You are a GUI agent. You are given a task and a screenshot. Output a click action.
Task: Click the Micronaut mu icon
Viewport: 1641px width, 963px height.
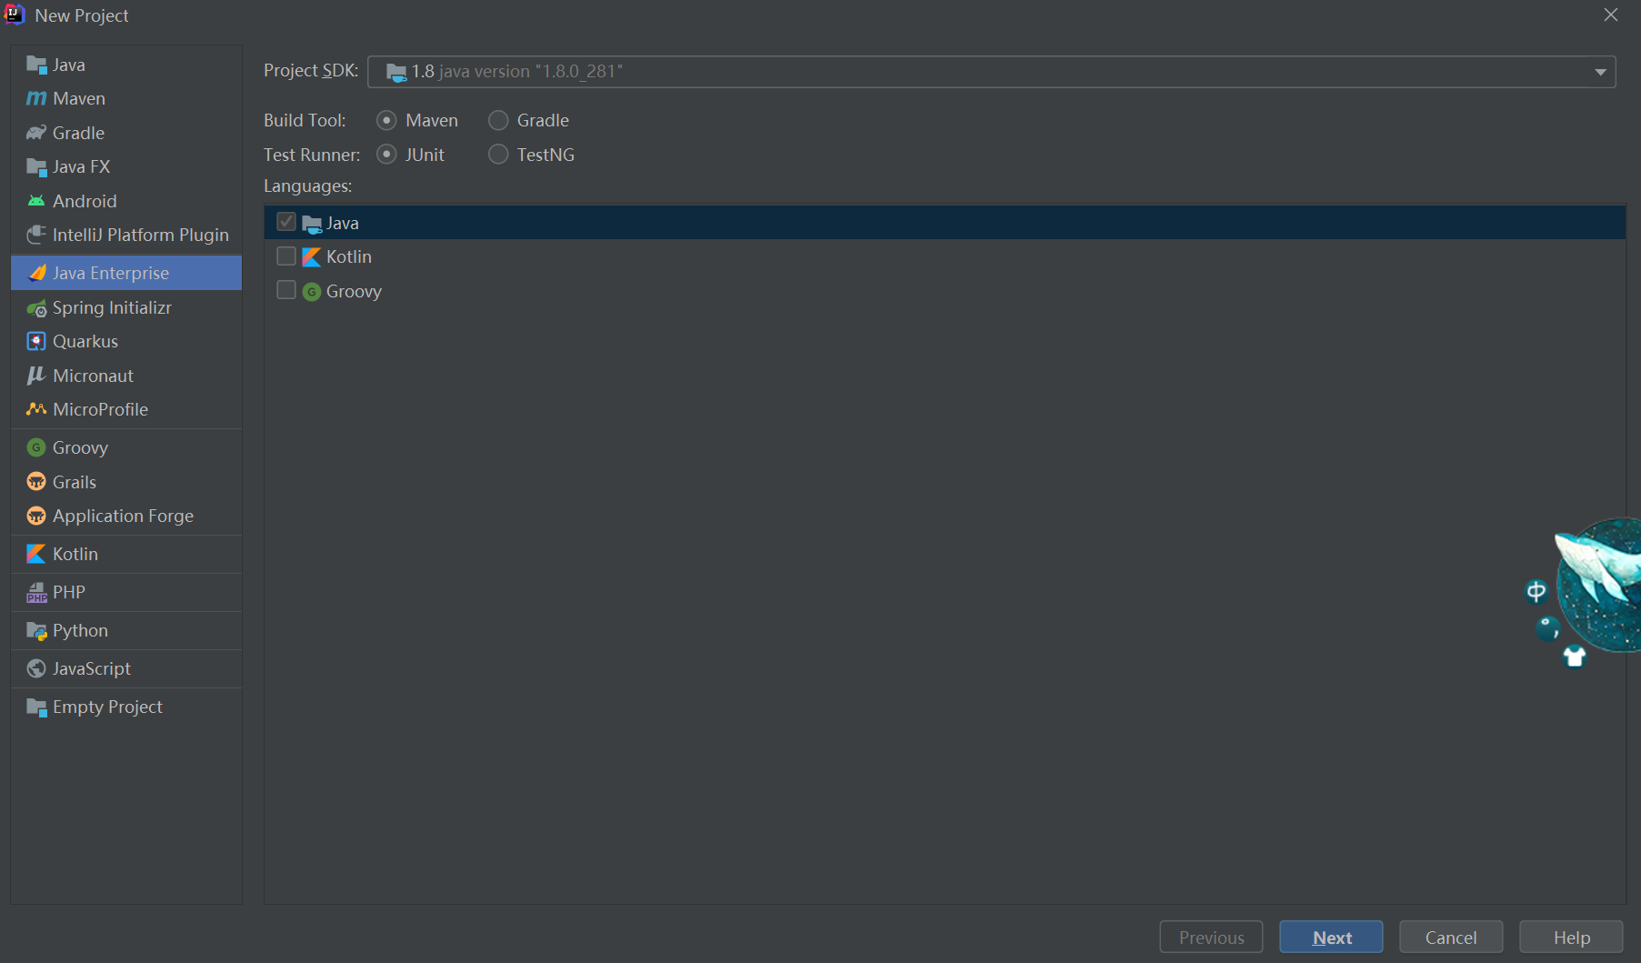(36, 376)
